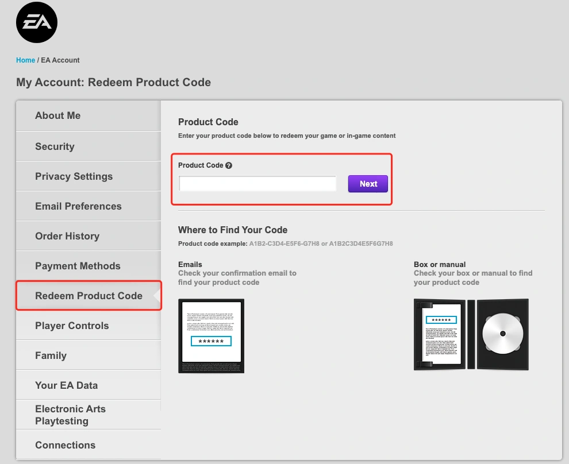569x464 pixels.
Task: Select Electronic Arts Playtesting
Action: [70, 415]
